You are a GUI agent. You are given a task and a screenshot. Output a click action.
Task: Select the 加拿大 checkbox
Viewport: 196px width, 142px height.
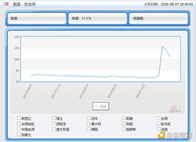click(x=19, y=134)
